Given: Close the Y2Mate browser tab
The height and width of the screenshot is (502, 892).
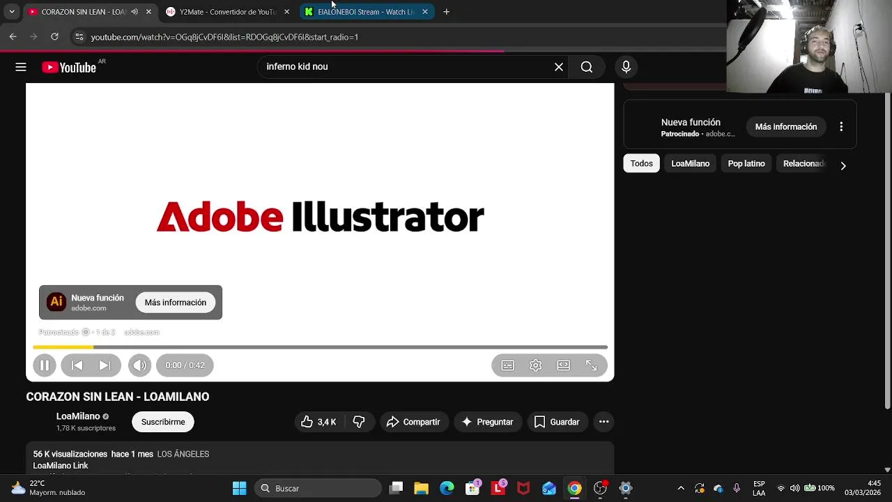Looking at the screenshot, I should 286,12.
